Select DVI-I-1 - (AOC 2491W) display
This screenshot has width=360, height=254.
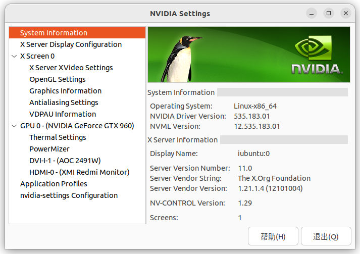pyautogui.click(x=77, y=161)
